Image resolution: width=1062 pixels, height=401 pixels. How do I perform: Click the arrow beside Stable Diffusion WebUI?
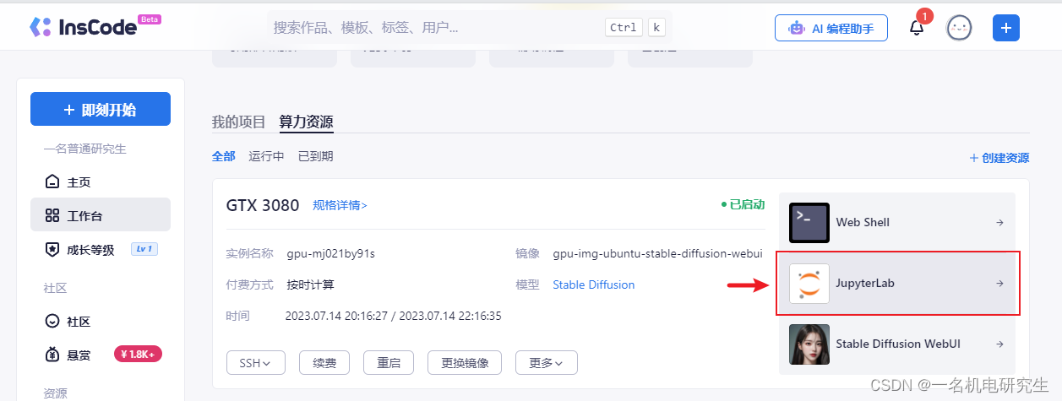999,344
